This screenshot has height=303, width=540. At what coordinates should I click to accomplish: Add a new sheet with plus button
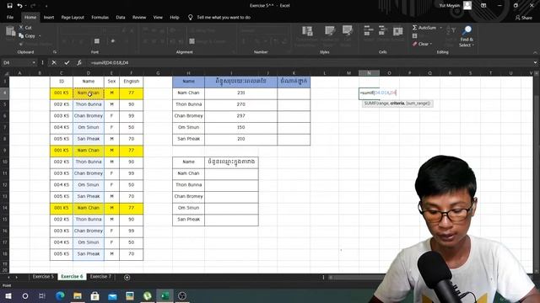point(127,277)
